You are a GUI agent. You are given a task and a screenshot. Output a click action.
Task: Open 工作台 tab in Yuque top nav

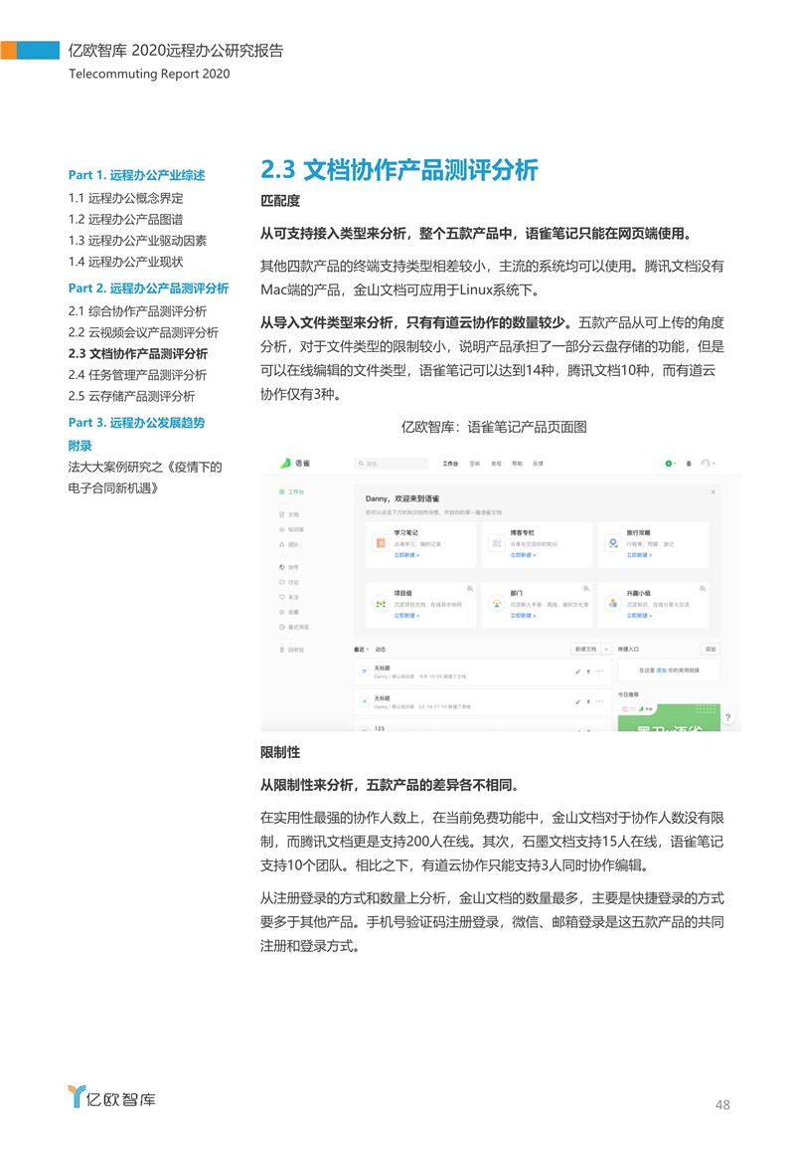click(x=450, y=464)
